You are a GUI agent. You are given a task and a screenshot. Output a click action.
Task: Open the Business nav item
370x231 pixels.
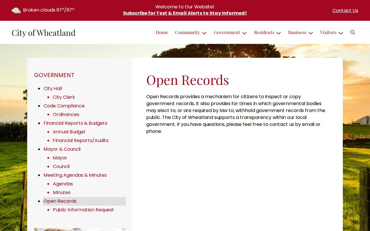point(297,32)
